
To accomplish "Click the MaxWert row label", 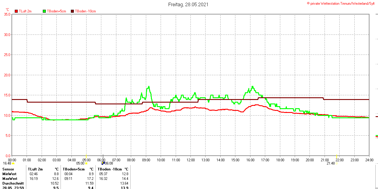I will coord(10,179).
